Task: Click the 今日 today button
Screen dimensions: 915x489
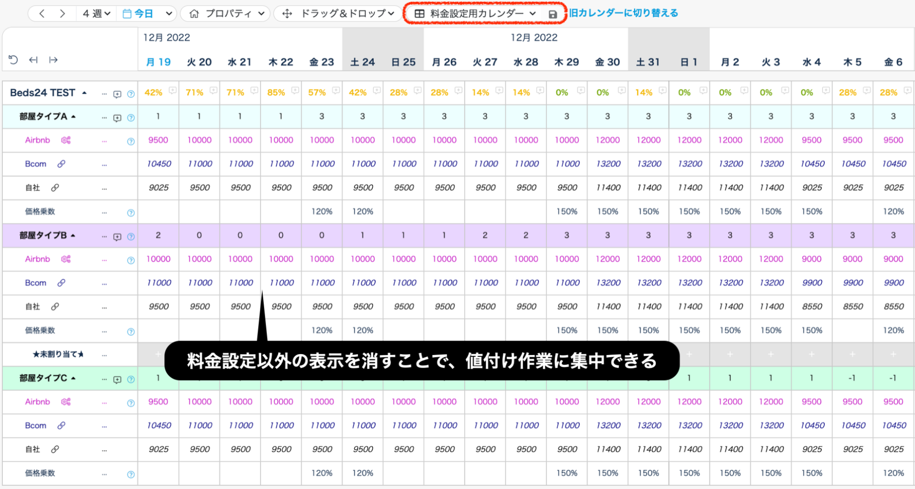Action: coord(139,14)
